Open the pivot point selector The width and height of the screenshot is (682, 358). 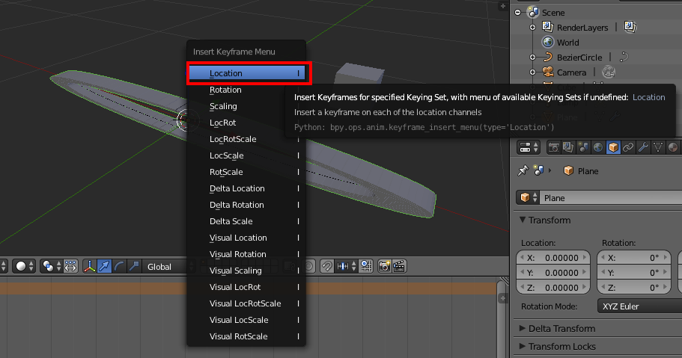[52, 266]
